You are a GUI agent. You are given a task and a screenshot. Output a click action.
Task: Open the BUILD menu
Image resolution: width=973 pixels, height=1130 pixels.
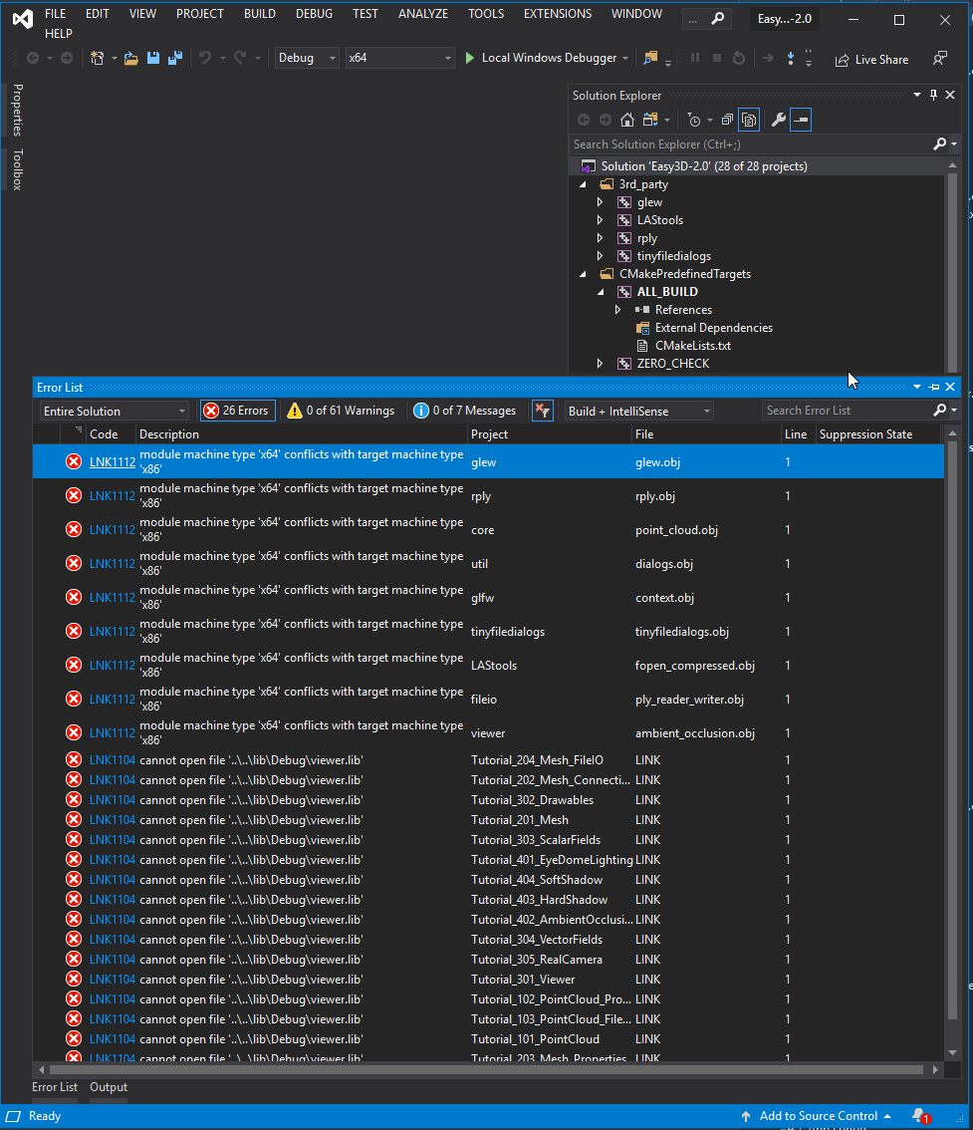pyautogui.click(x=259, y=14)
